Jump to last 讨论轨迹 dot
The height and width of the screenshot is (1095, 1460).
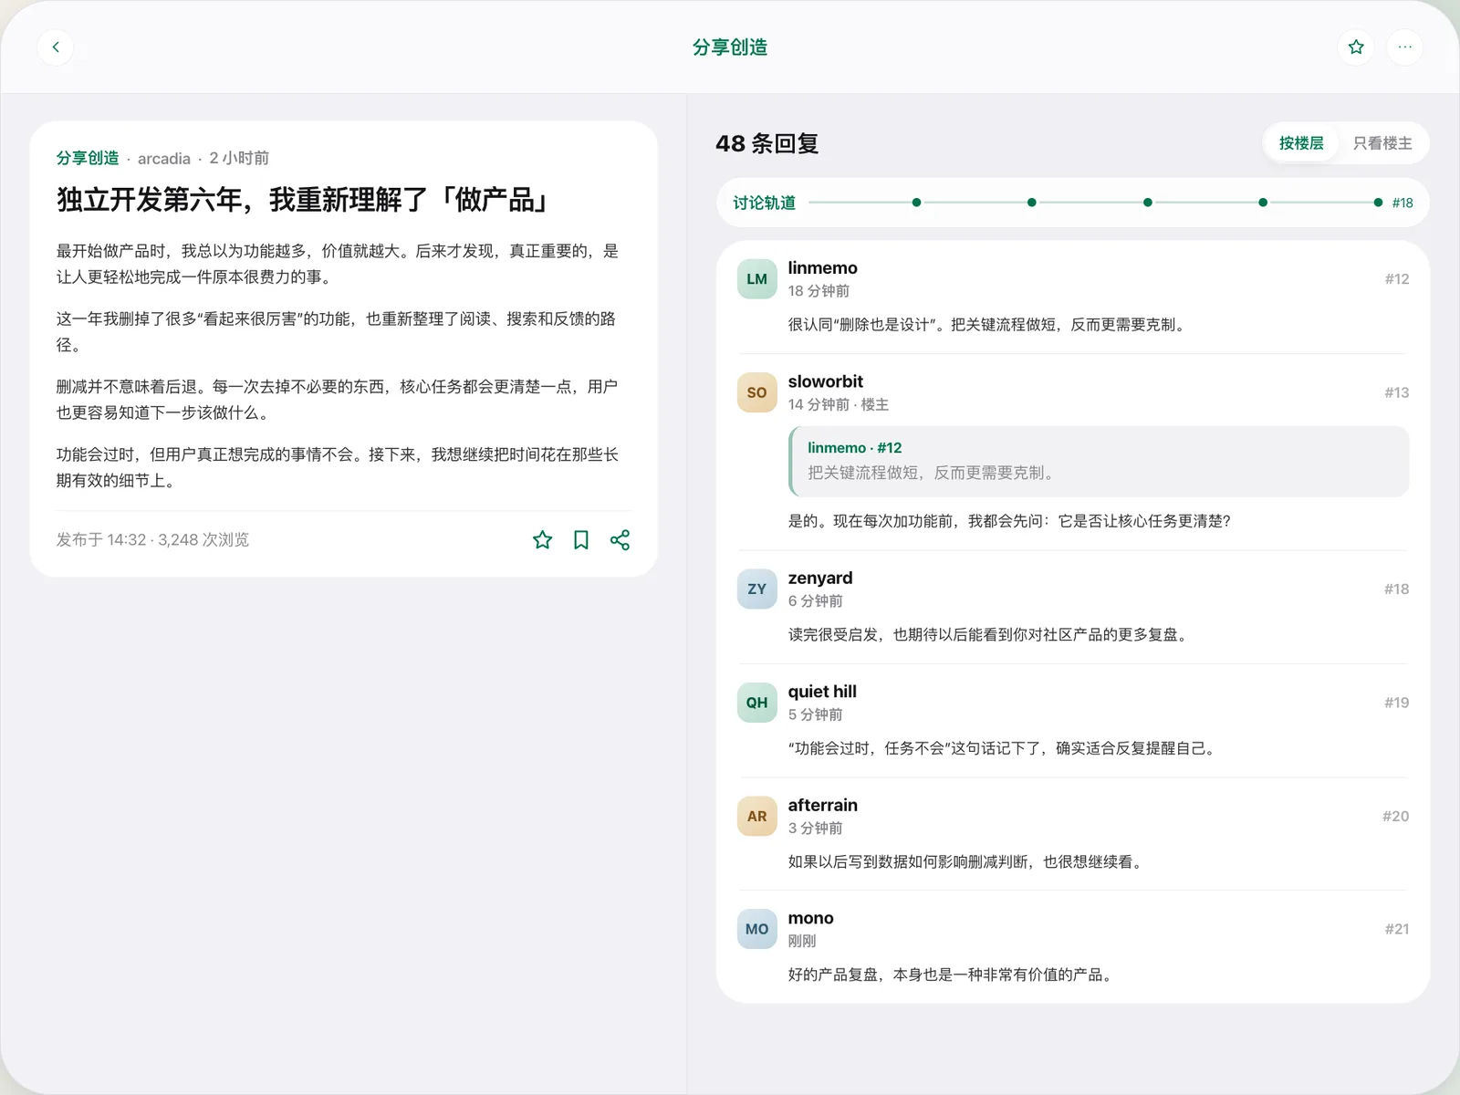(1378, 203)
